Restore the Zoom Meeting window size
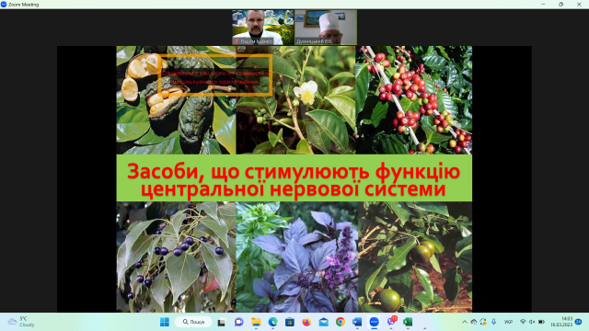This screenshot has height=331, width=589. tap(560, 4)
